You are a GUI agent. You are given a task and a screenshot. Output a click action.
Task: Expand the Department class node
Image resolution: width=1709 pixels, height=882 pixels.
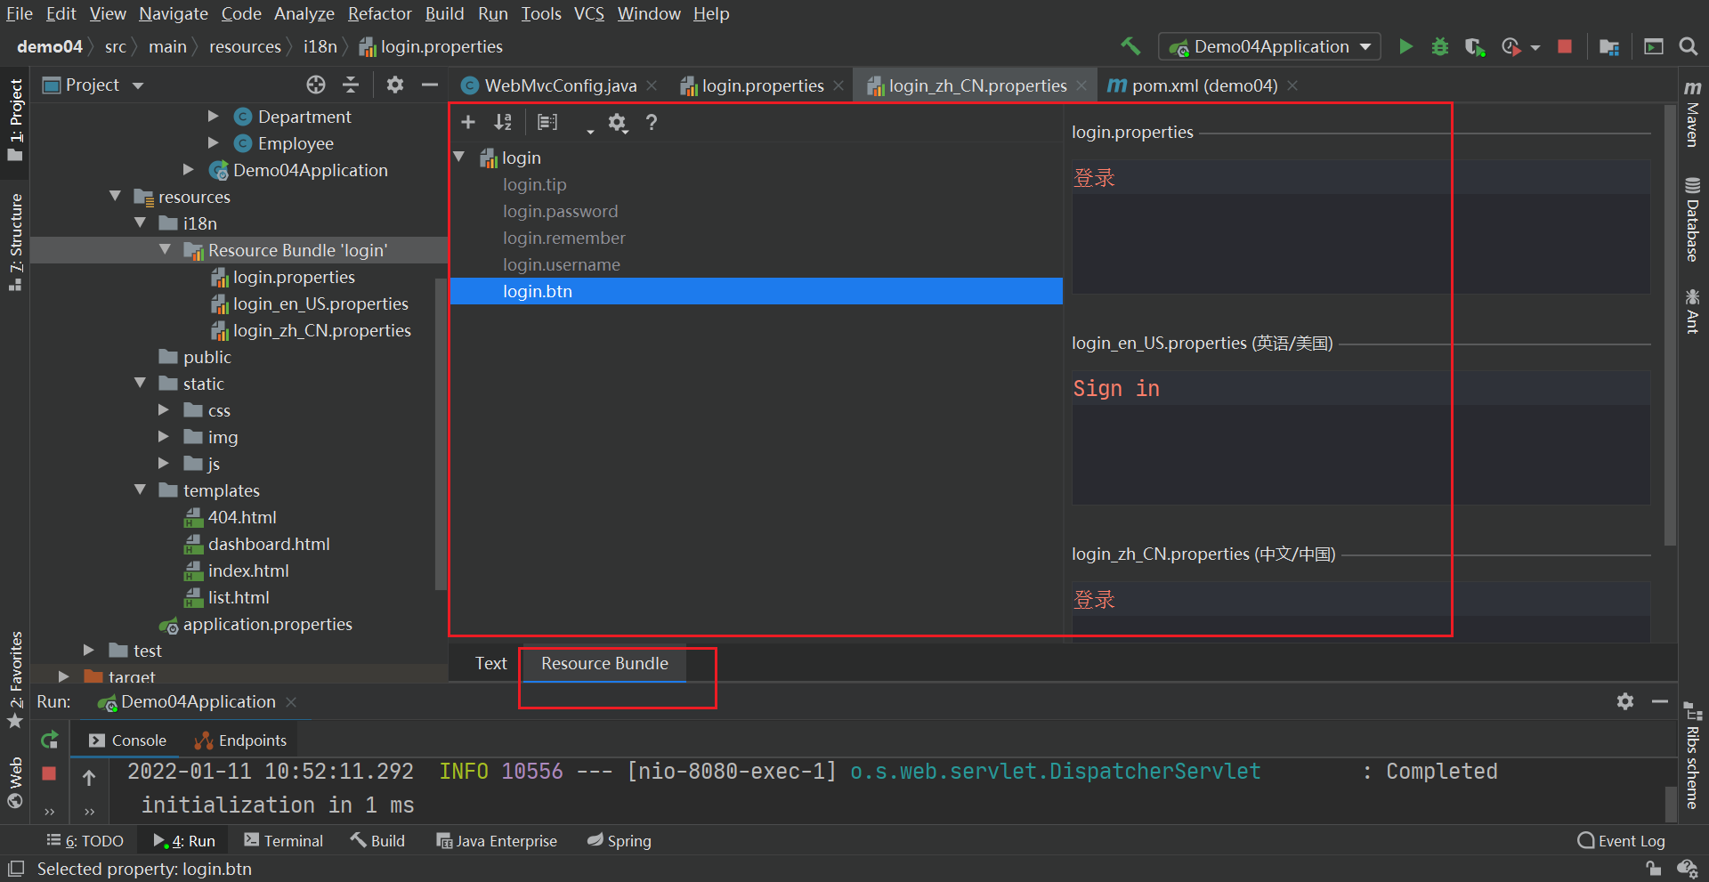click(x=214, y=116)
